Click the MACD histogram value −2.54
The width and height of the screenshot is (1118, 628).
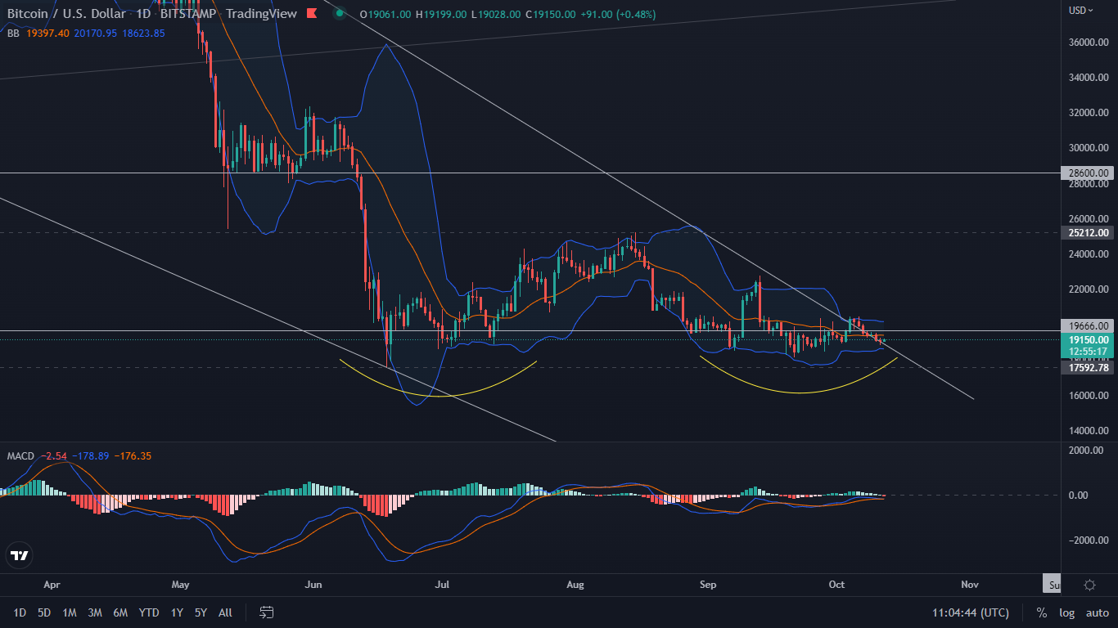click(x=53, y=455)
